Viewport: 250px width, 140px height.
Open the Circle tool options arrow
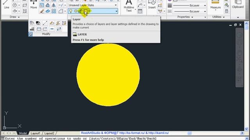(x=19, y=5)
